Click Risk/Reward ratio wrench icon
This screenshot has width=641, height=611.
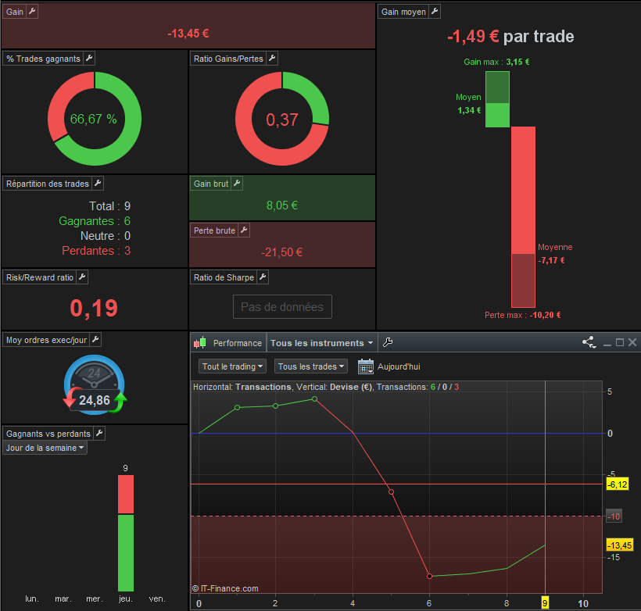82,277
